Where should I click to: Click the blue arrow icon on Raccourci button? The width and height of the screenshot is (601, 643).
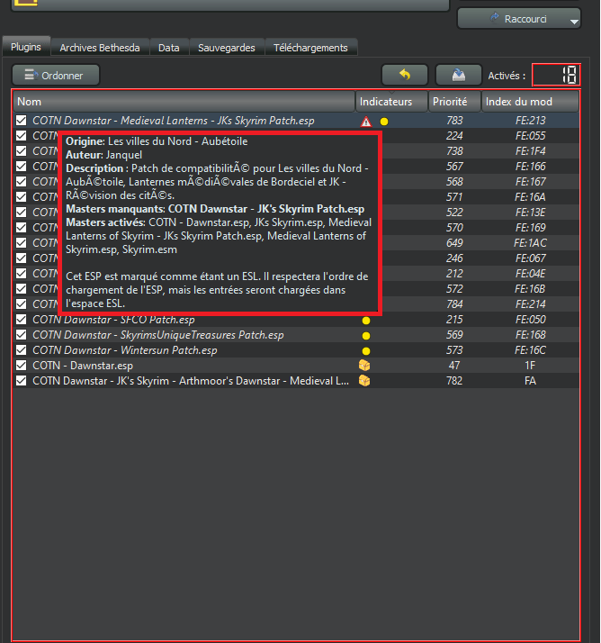(495, 17)
